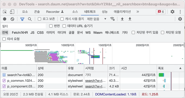Switch to the 요소 tab
The width and height of the screenshot is (185, 98).
point(25,12)
